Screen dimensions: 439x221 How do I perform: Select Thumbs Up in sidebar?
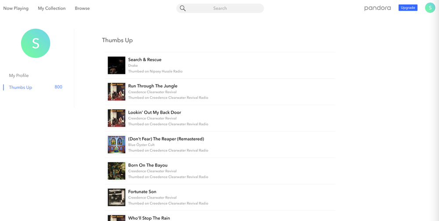[21, 87]
